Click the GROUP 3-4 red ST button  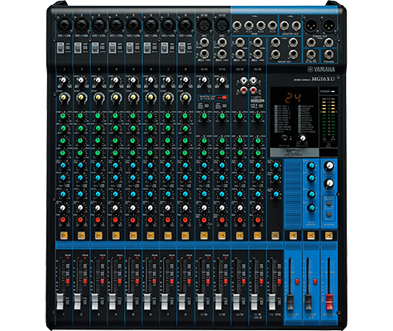click(314, 281)
